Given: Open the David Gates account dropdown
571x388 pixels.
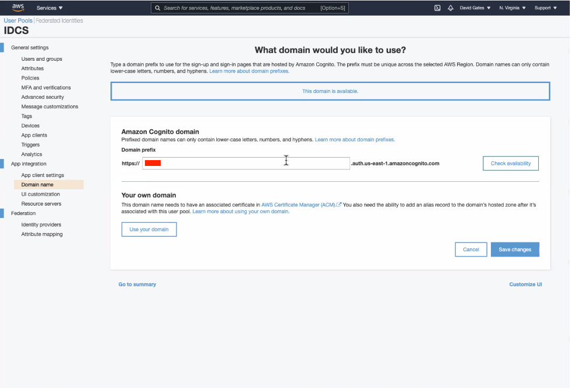Looking at the screenshot, I should [x=475, y=8].
